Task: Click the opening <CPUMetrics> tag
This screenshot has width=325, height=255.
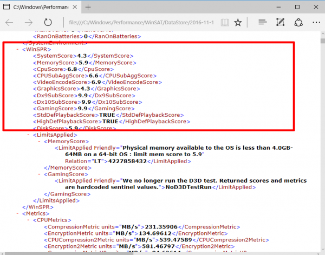Action: (52, 220)
